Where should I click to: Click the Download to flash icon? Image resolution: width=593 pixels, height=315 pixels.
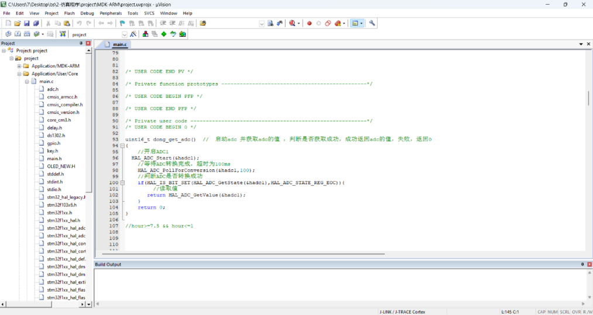click(x=63, y=34)
